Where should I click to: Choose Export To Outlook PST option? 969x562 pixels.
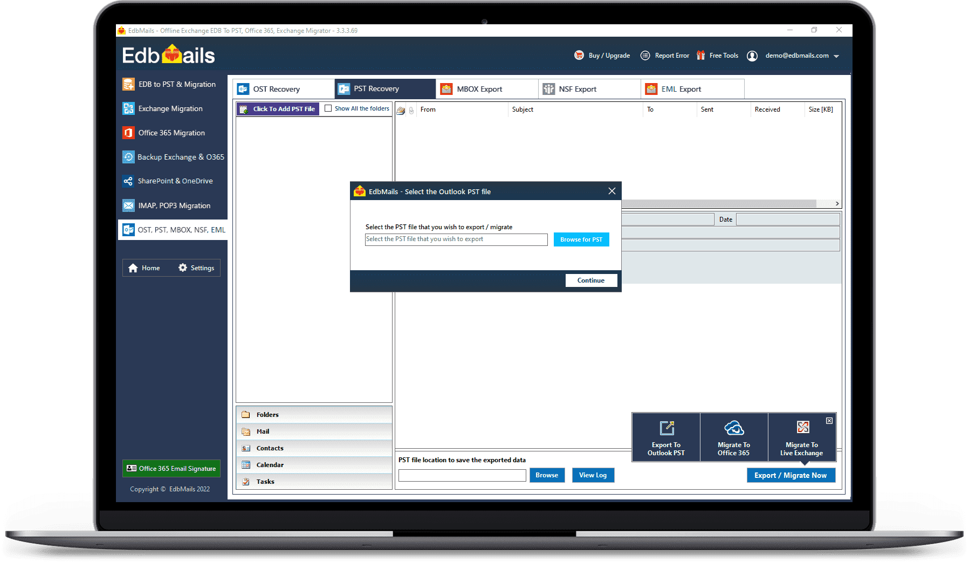click(666, 437)
